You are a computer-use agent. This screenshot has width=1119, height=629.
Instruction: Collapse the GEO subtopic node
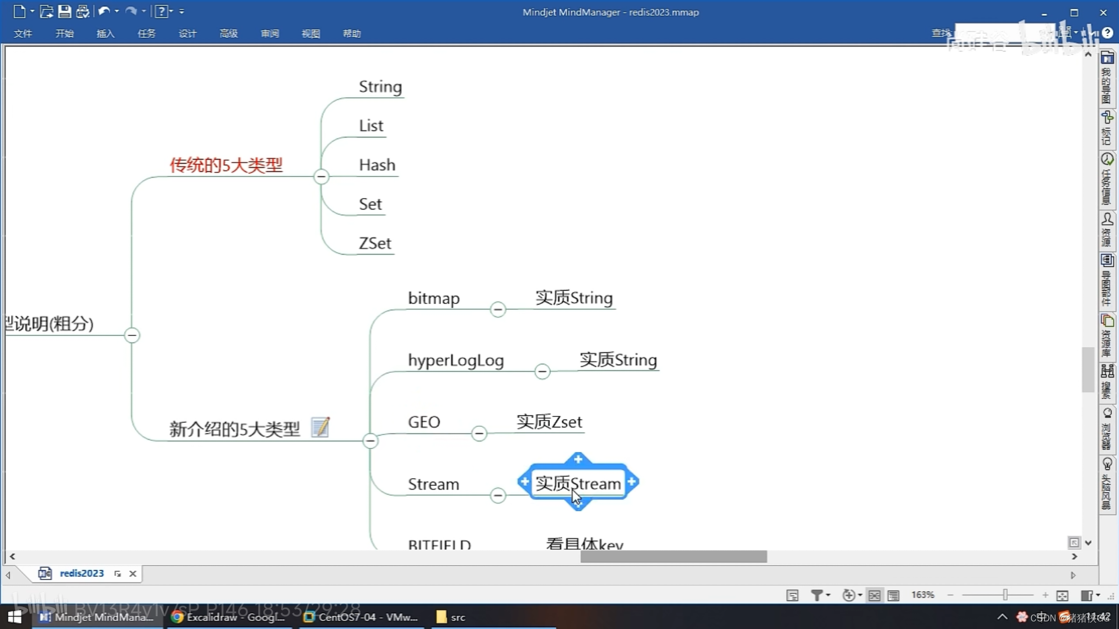pos(479,433)
